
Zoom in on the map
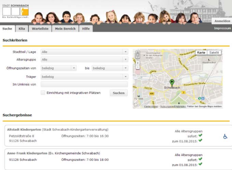(x=138, y=63)
